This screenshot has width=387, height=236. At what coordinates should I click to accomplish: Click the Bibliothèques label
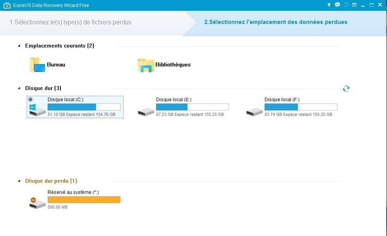[x=173, y=65]
